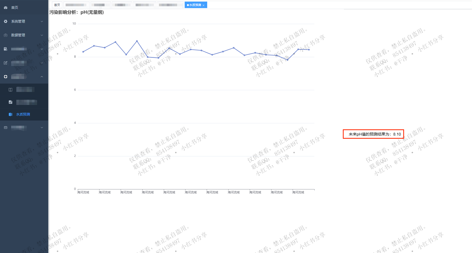Viewport: 472px width, 253px height.
Task: Expand the 系统管理 menu arrow
Action: (x=42, y=21)
